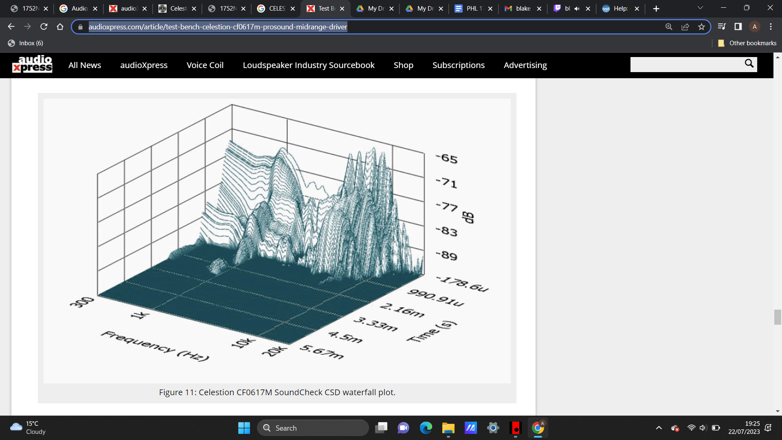The image size is (782, 440).
Task: Click the scroll down arrow of the page
Action: click(x=778, y=411)
